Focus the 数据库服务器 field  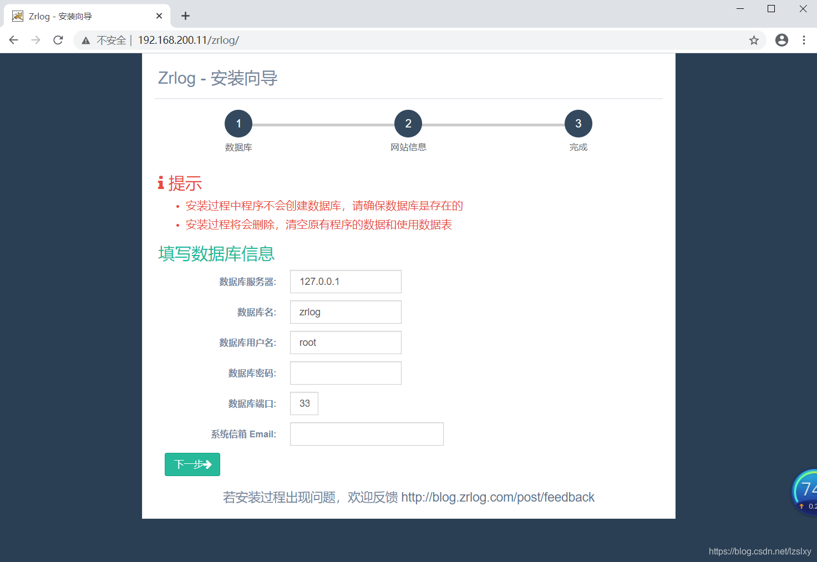346,282
